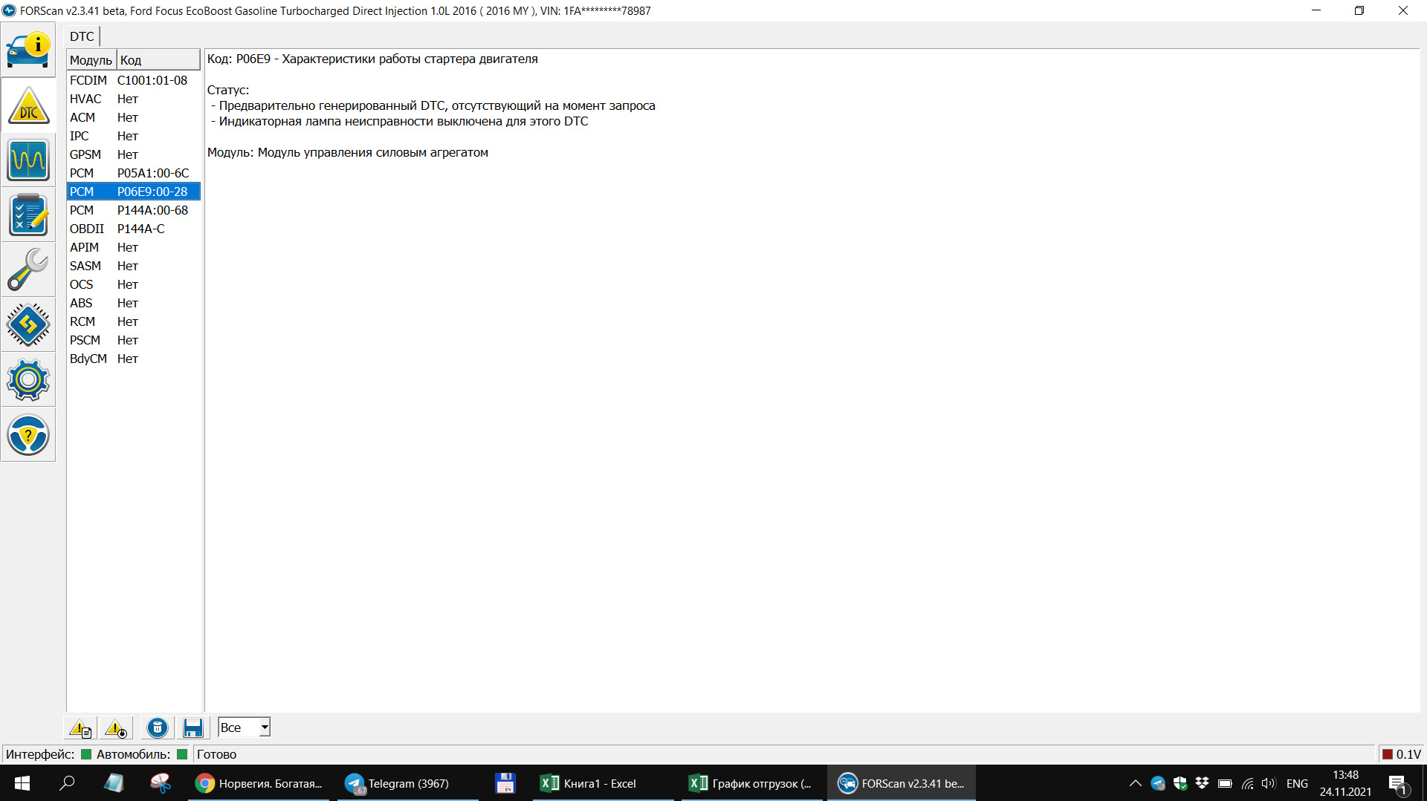Click the Код column header

[x=158, y=60]
